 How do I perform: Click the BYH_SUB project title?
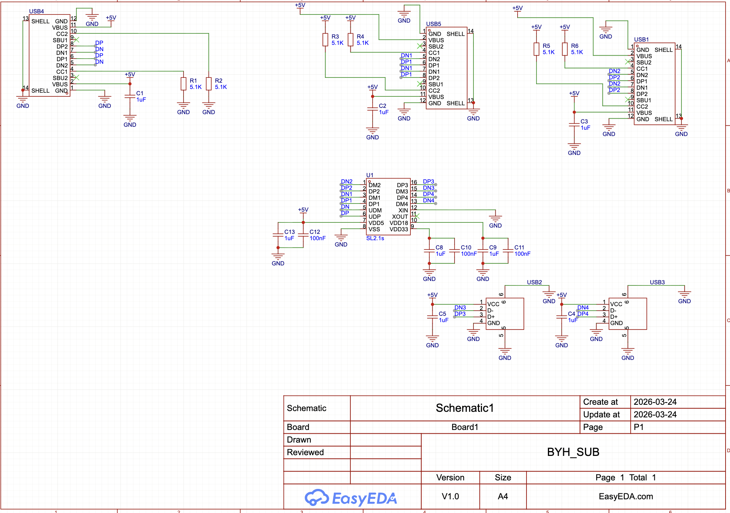coord(573,452)
